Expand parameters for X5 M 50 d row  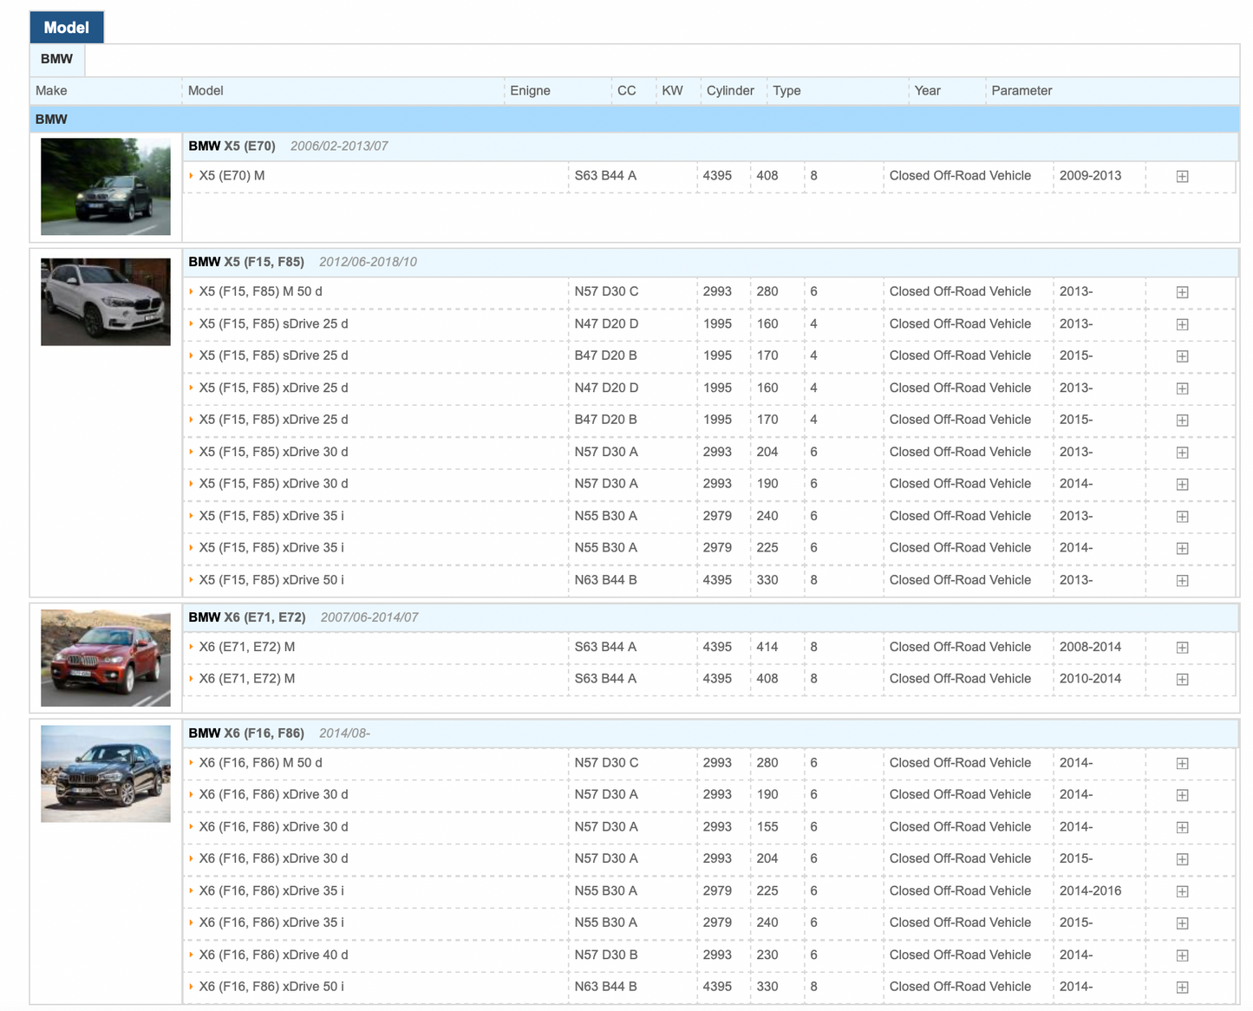tap(1182, 292)
